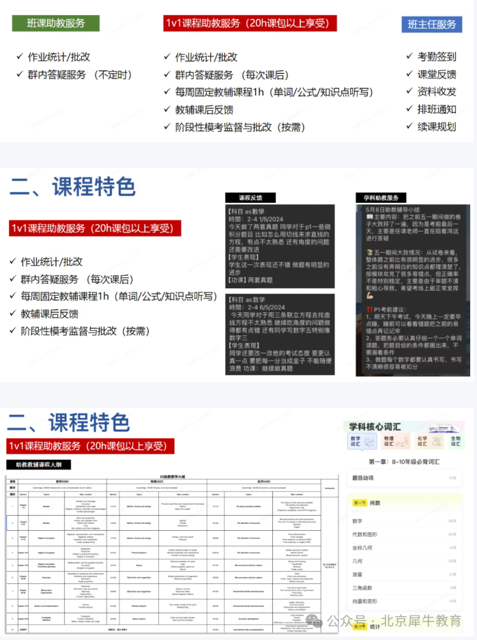Screen dimensions: 477x640
Task: Open the IG助教教学大纲 table image
Action: coord(171,552)
